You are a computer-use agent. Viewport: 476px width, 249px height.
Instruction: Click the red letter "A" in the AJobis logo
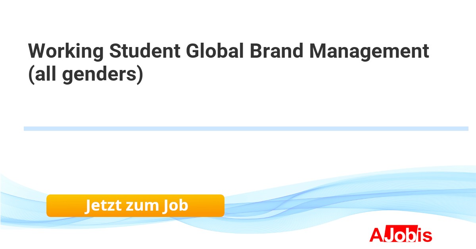click(376, 235)
